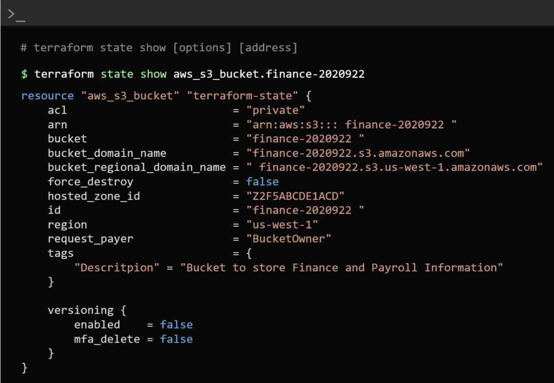Click the "Descritpion" tag key

coord(117,268)
